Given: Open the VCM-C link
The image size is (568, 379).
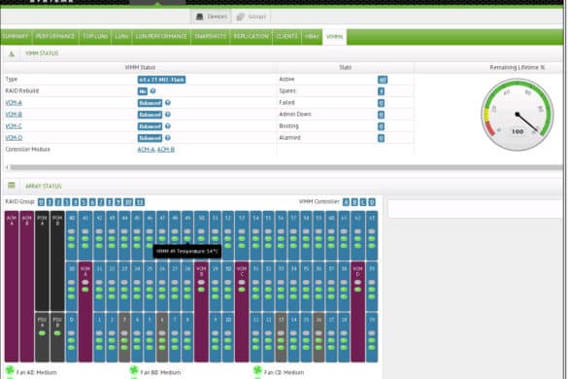Looking at the screenshot, I should 14,126.
